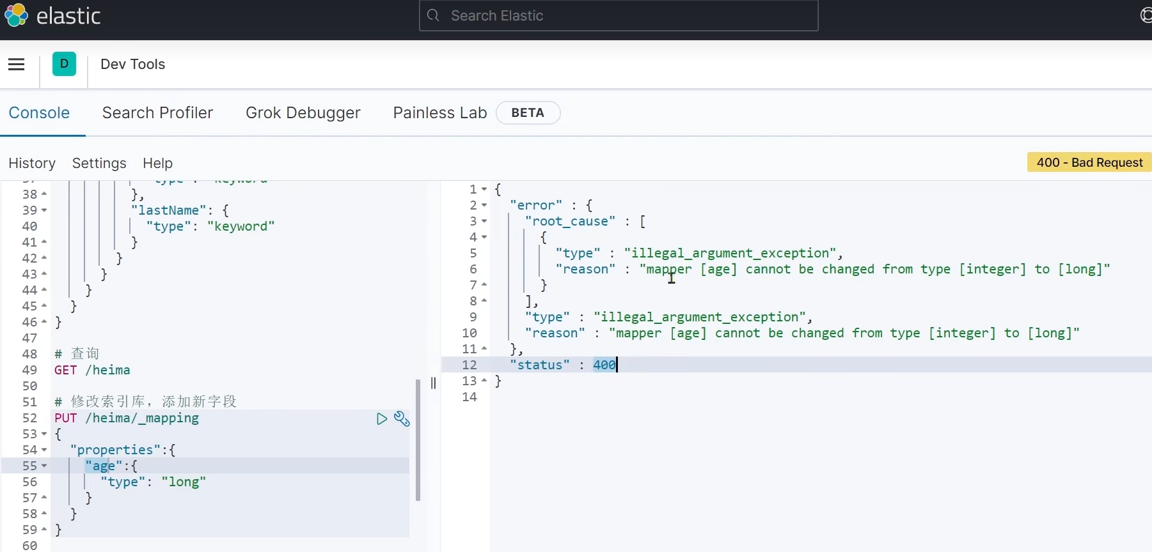Click line number 60 in editor gutter
The height and width of the screenshot is (552, 1152).
click(30, 546)
